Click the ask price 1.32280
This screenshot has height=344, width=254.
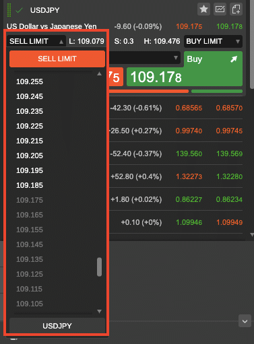coord(229,176)
